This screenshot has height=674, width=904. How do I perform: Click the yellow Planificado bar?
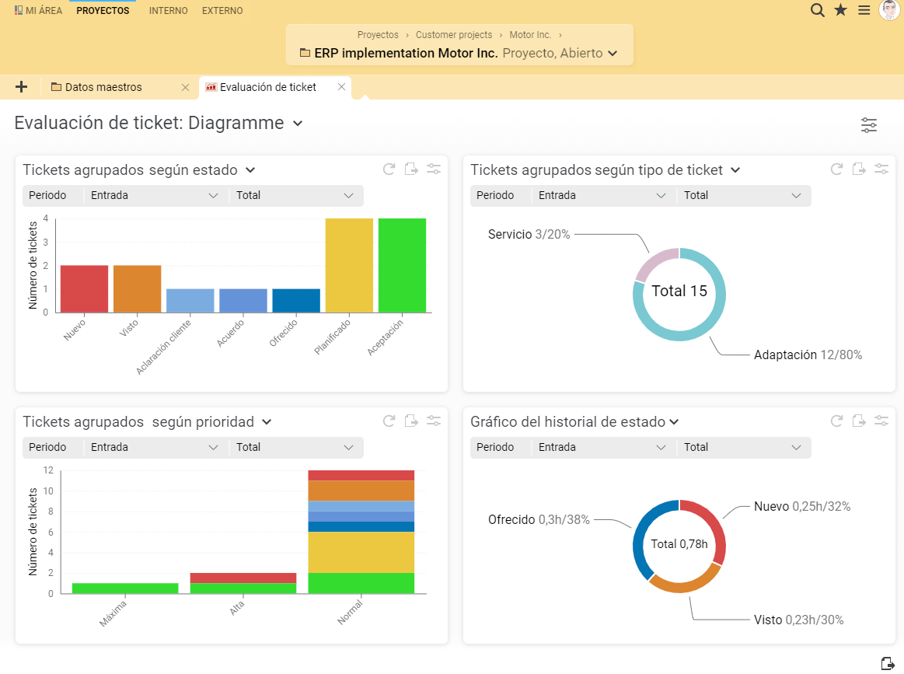pos(349,265)
